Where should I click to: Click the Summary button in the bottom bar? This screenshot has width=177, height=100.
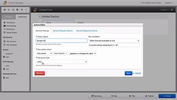pyautogui.click(x=97, y=96)
